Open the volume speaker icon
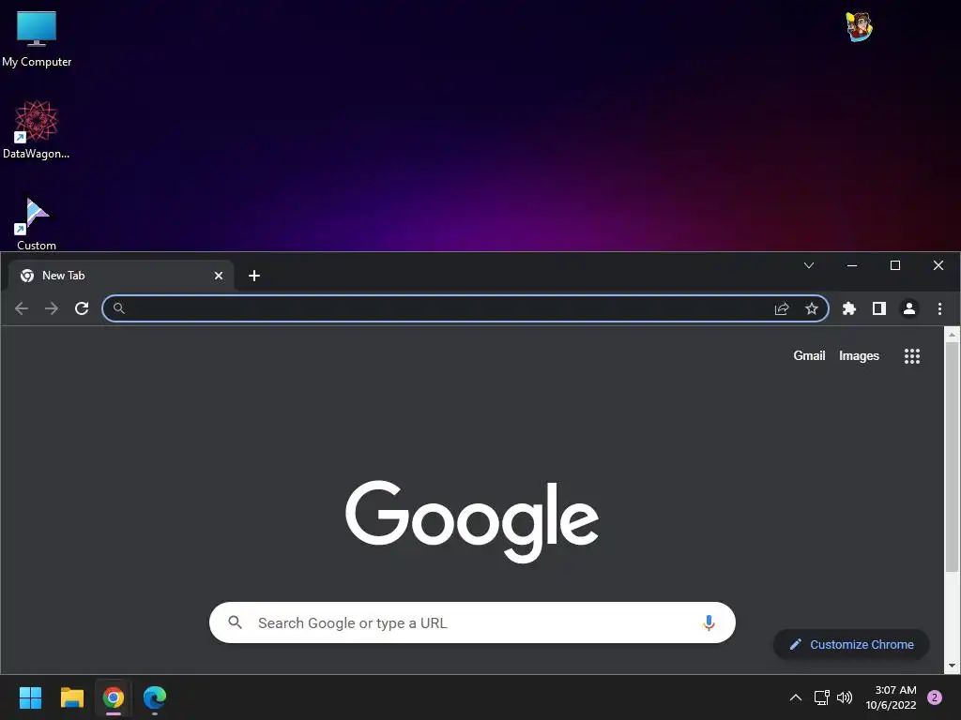 (x=845, y=697)
